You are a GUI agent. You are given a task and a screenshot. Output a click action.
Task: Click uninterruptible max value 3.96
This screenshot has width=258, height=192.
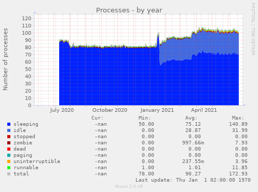pos(241,161)
